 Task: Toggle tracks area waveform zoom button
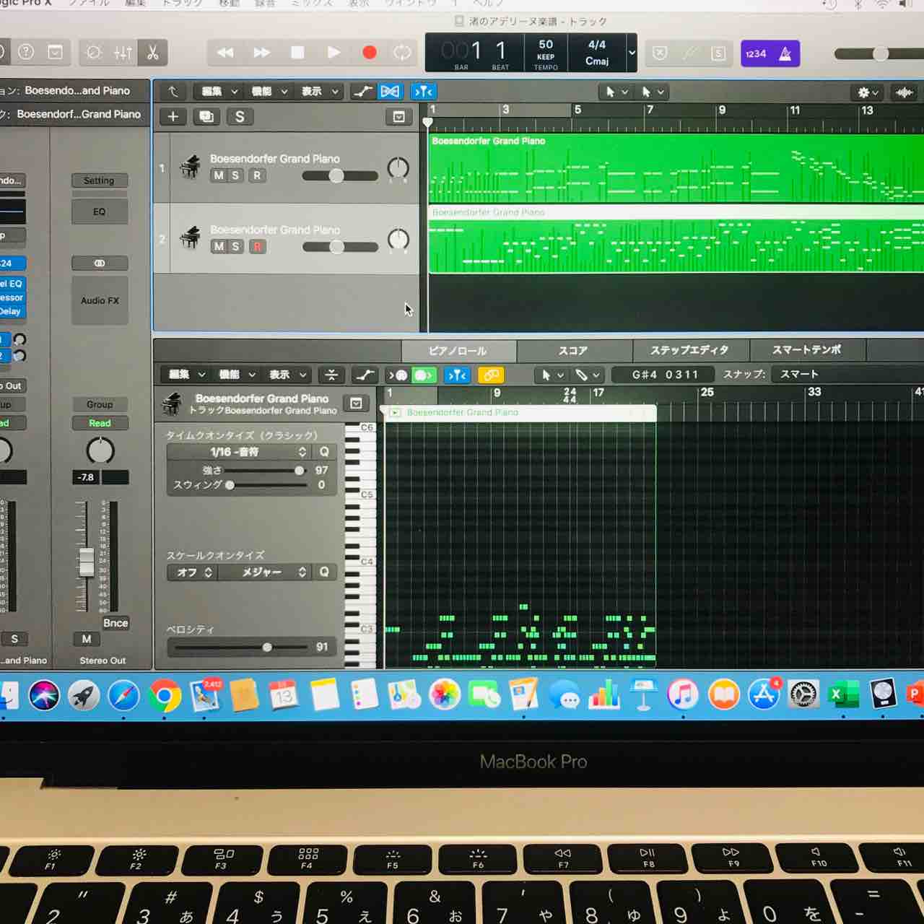coord(904,92)
